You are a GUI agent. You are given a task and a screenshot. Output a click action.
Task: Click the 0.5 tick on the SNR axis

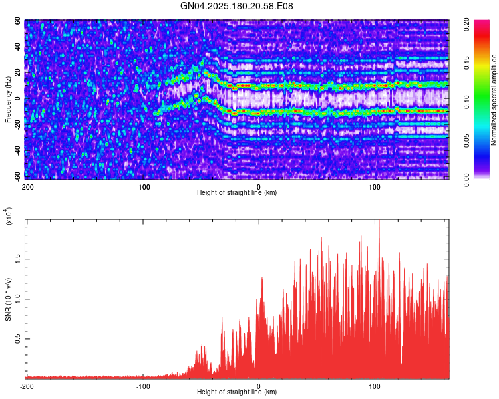pyautogui.click(x=17, y=339)
